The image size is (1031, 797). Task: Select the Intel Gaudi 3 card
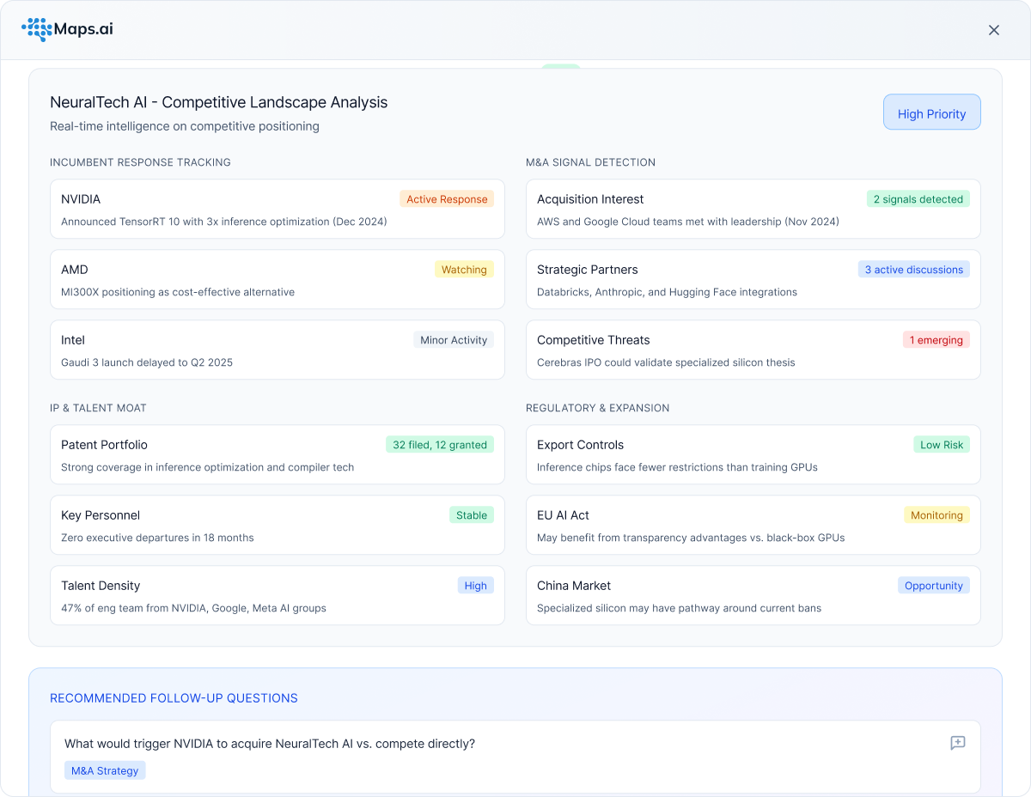click(277, 350)
